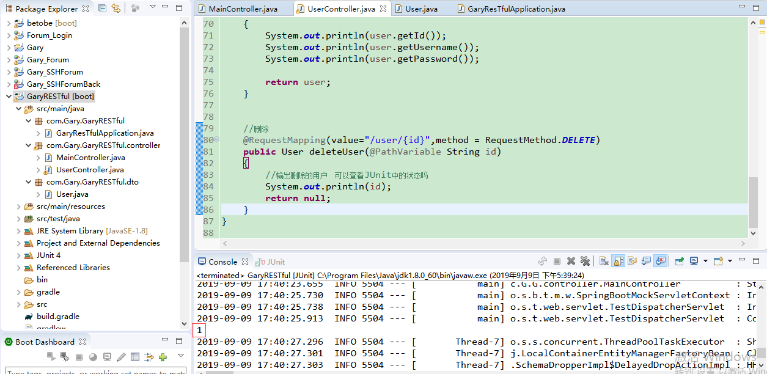This screenshot has width=767, height=374.
Task: Click Open Console icon
Action: click(718, 262)
